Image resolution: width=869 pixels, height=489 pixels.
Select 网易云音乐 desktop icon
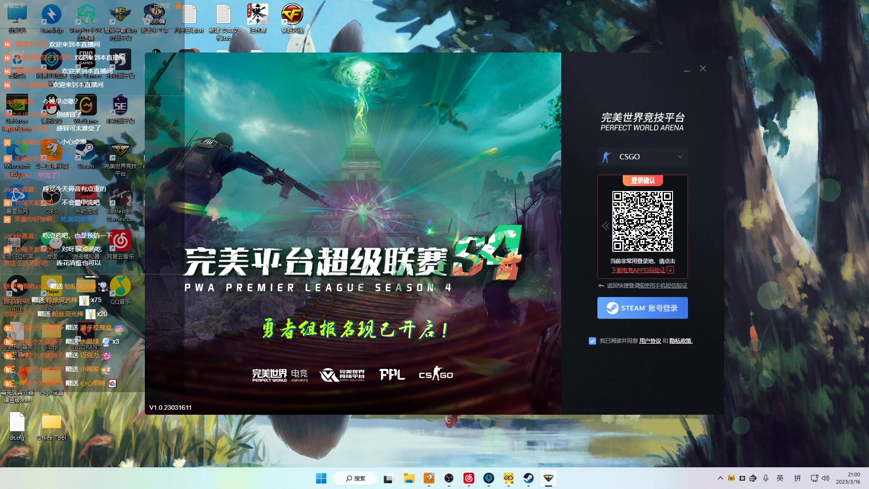pos(120,245)
